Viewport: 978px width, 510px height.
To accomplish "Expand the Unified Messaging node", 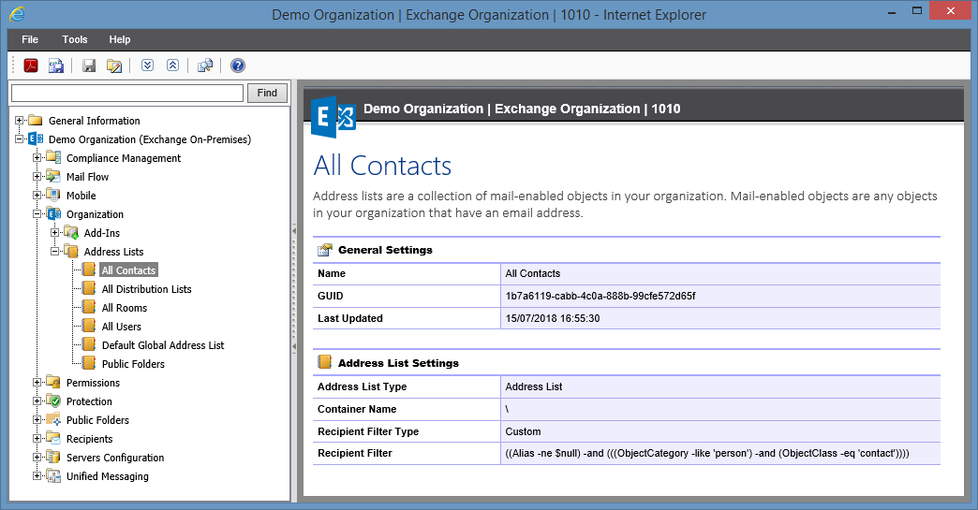I will coord(37,475).
